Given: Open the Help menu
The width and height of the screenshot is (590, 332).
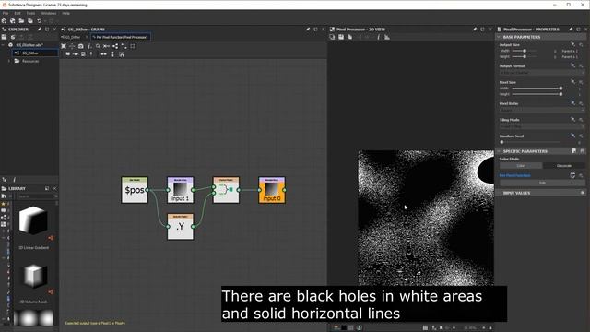Looking at the screenshot, I should [x=65, y=13].
